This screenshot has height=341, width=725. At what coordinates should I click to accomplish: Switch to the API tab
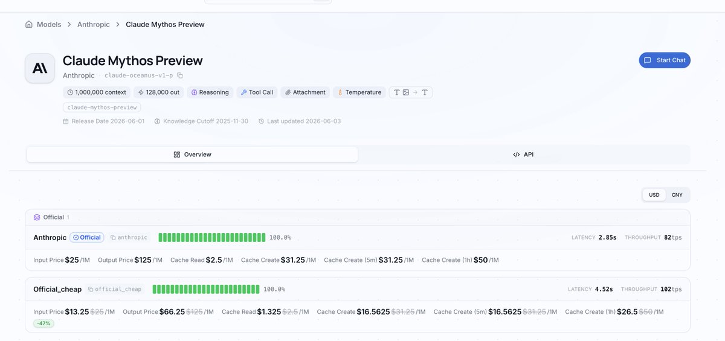point(523,155)
